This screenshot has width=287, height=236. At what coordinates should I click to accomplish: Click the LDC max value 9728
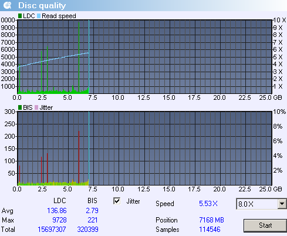59,220
